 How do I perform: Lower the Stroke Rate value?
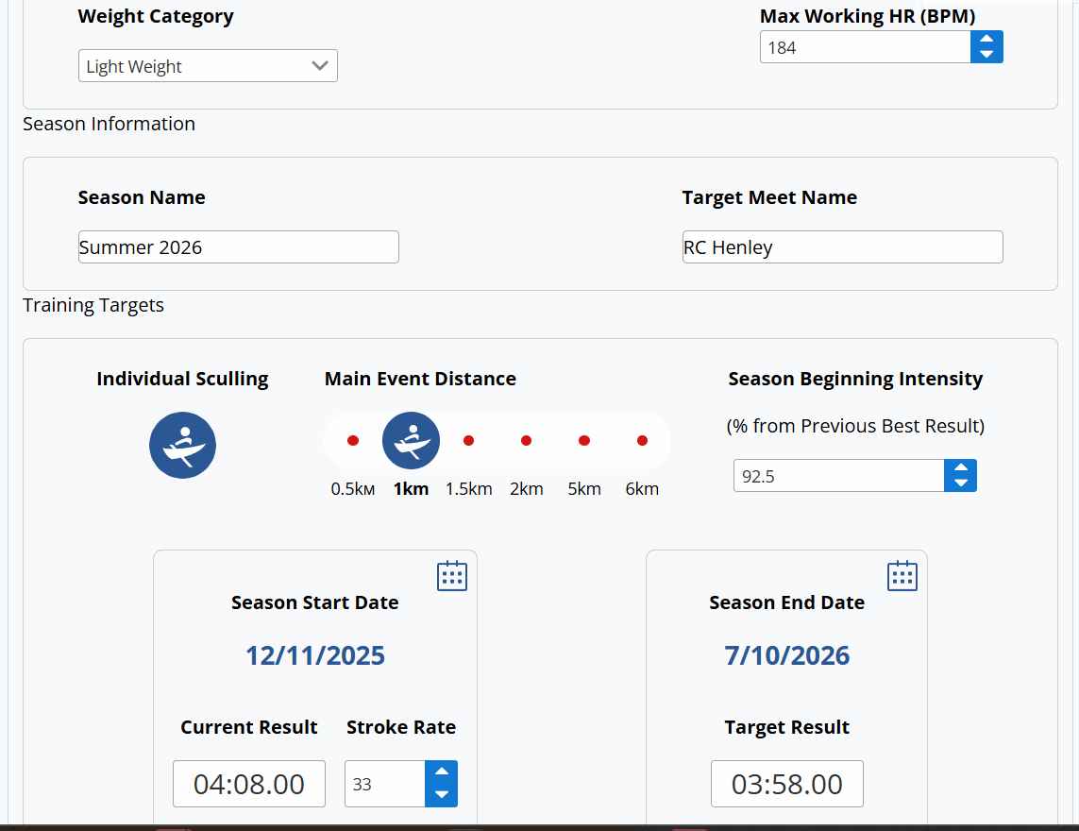441,795
